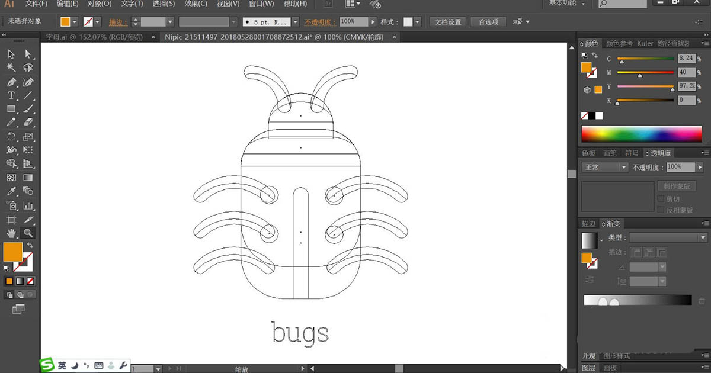
Task: Open the gradient 类型 type dropdown
Action: coord(668,237)
